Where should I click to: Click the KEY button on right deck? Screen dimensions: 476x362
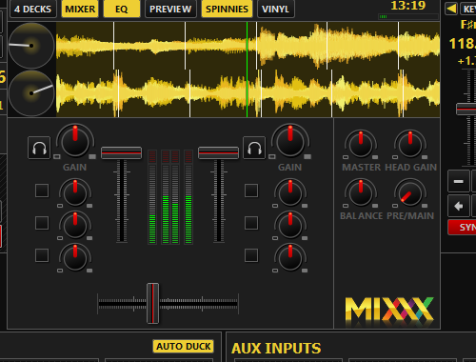(468, 9)
